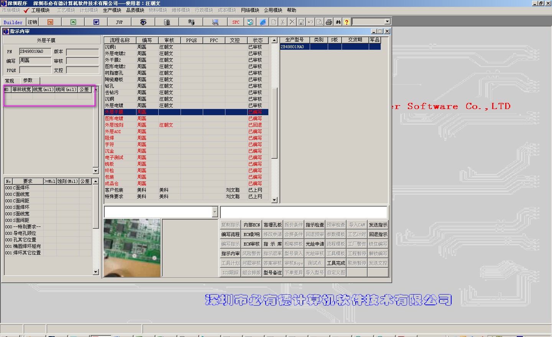Select the 001 椭圆焊环短向 requirement row
The height and width of the screenshot is (337, 552).
coord(48,246)
